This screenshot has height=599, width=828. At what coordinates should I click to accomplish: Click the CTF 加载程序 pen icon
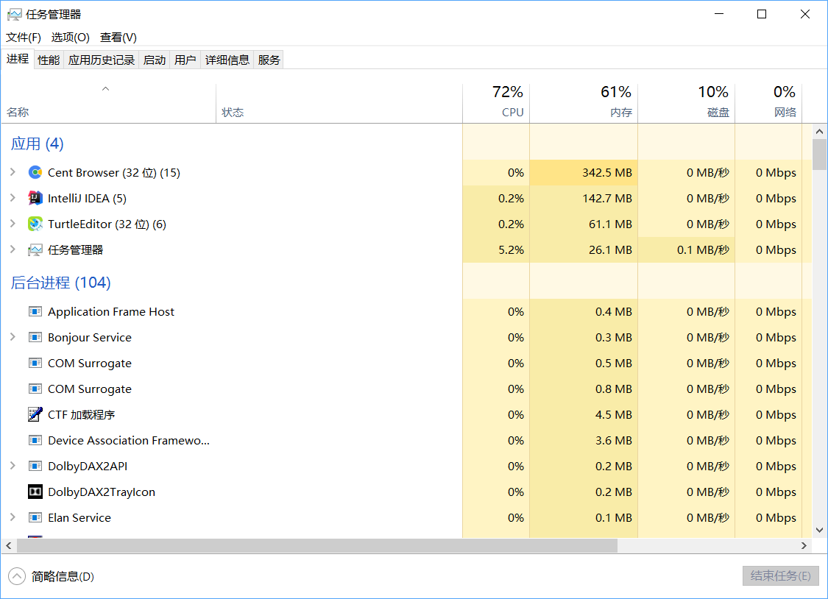click(x=35, y=415)
